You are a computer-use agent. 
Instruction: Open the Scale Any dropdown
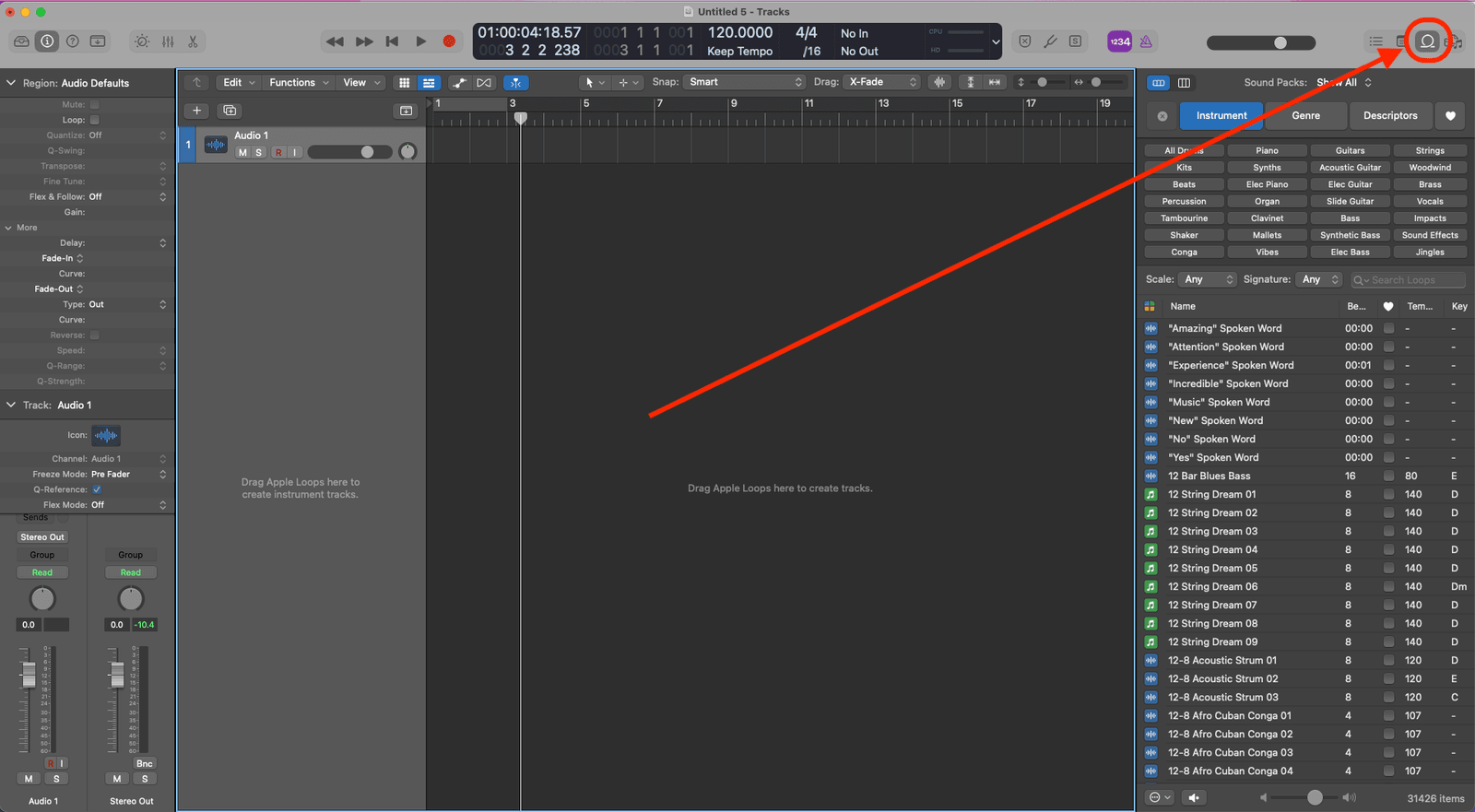click(x=1208, y=279)
